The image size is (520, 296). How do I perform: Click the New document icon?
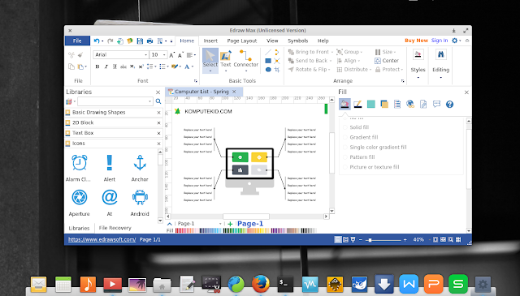pos(120,41)
